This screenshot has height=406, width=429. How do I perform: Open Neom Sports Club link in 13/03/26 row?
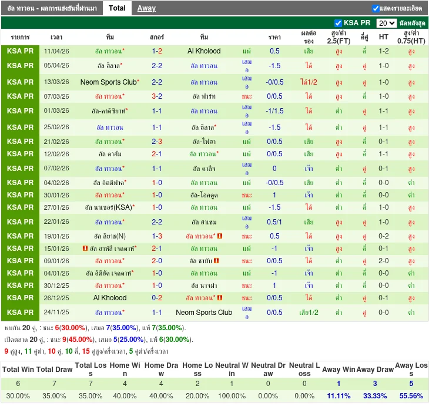(x=108, y=82)
